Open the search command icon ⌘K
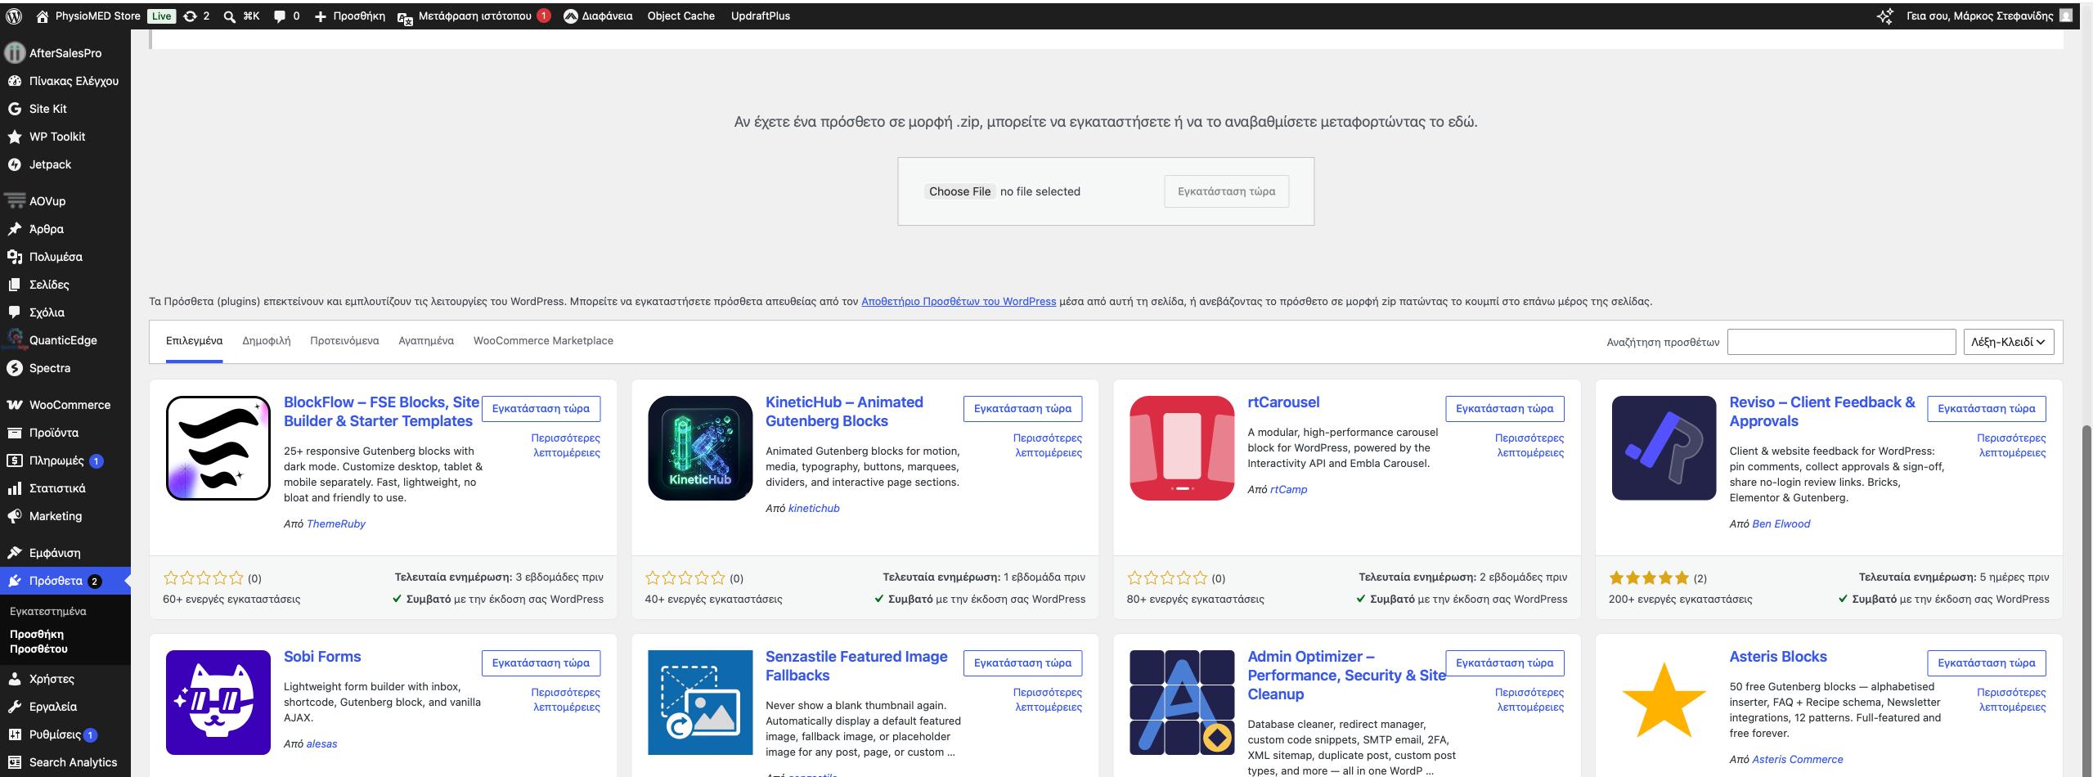The image size is (2093, 777). click(x=230, y=16)
